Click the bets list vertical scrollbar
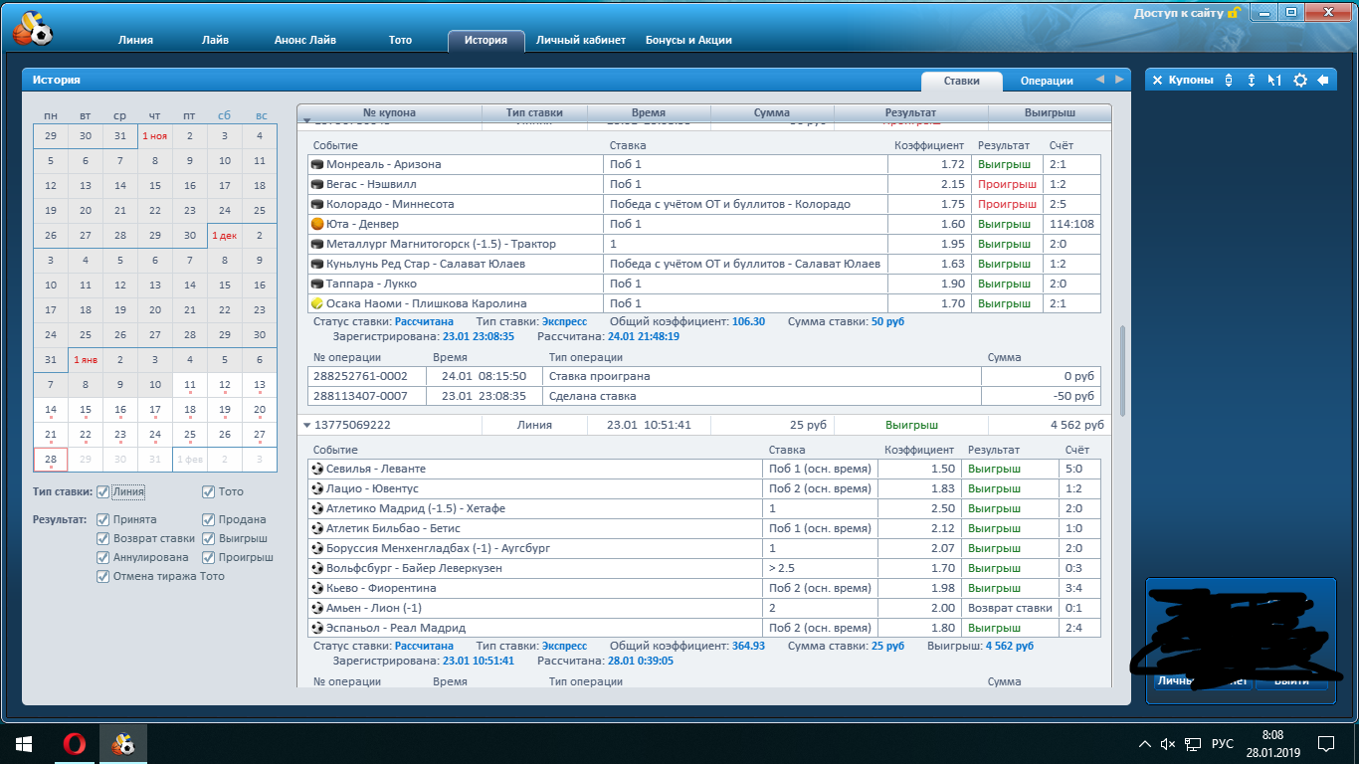The image size is (1359, 764). pyautogui.click(x=1123, y=370)
